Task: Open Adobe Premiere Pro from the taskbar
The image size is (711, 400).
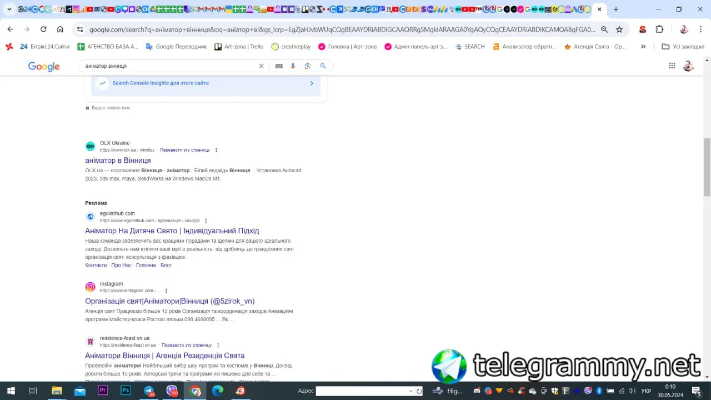Action: tap(103, 391)
